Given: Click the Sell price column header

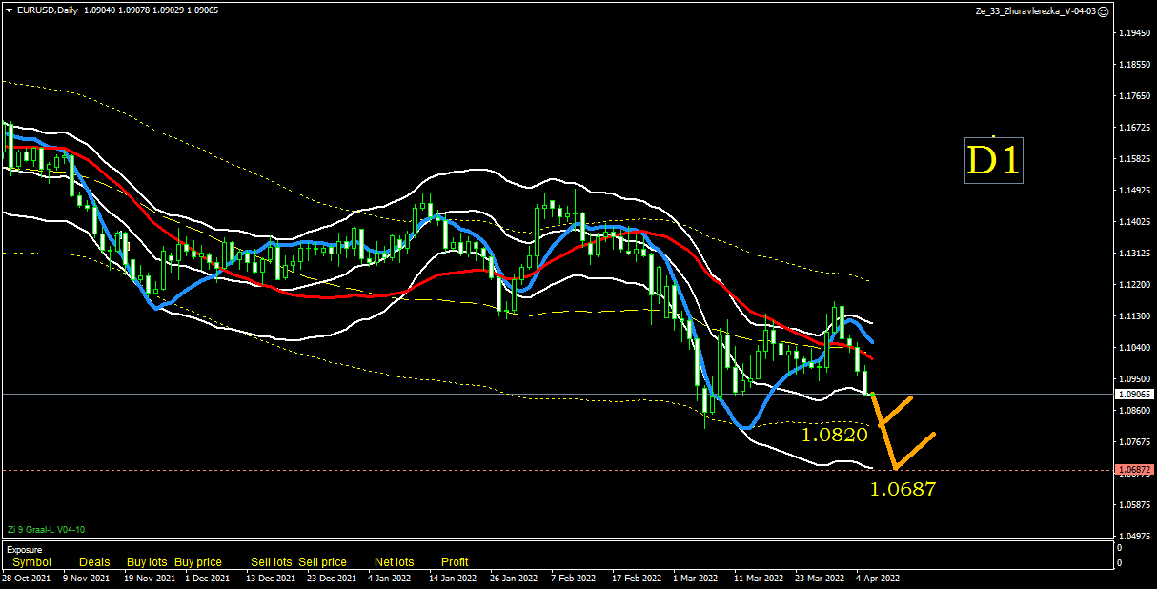Looking at the screenshot, I should click(322, 562).
